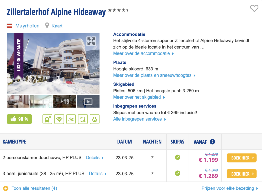Viewport: 262px width, 195px height.
Task: Expand Details for 2-persoonskamer douche/wc
Action: (x=95, y=158)
